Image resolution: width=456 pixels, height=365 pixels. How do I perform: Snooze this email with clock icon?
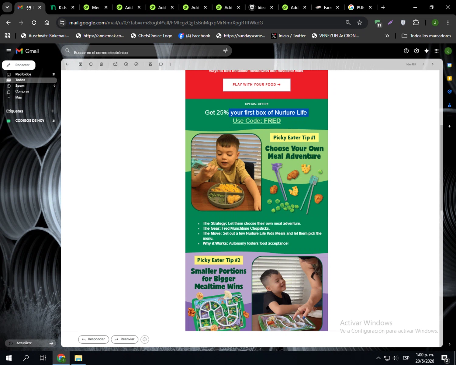coord(126,64)
